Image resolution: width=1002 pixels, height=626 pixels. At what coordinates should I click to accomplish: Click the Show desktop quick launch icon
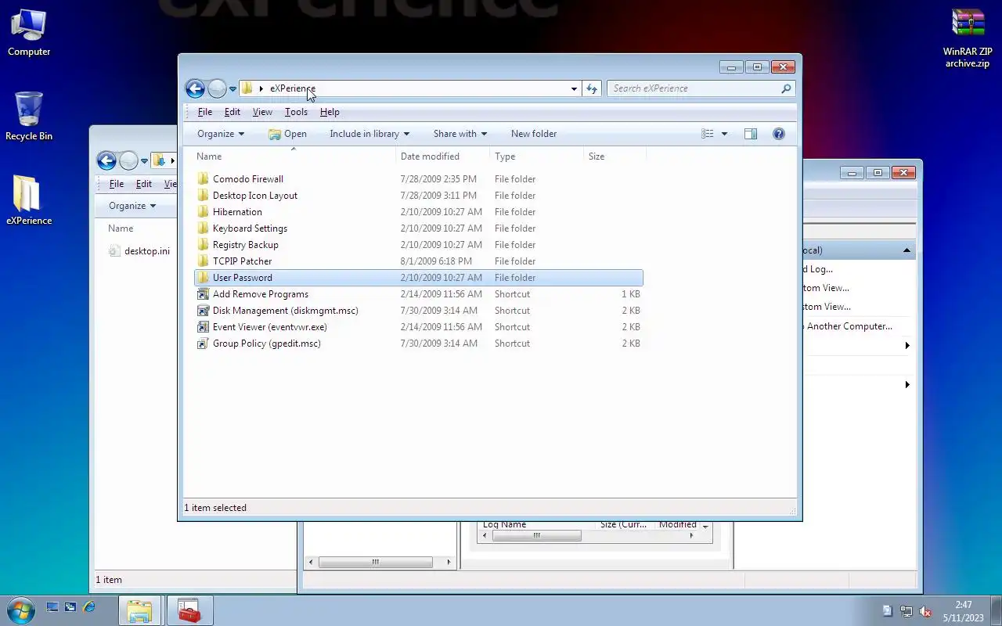(52, 607)
